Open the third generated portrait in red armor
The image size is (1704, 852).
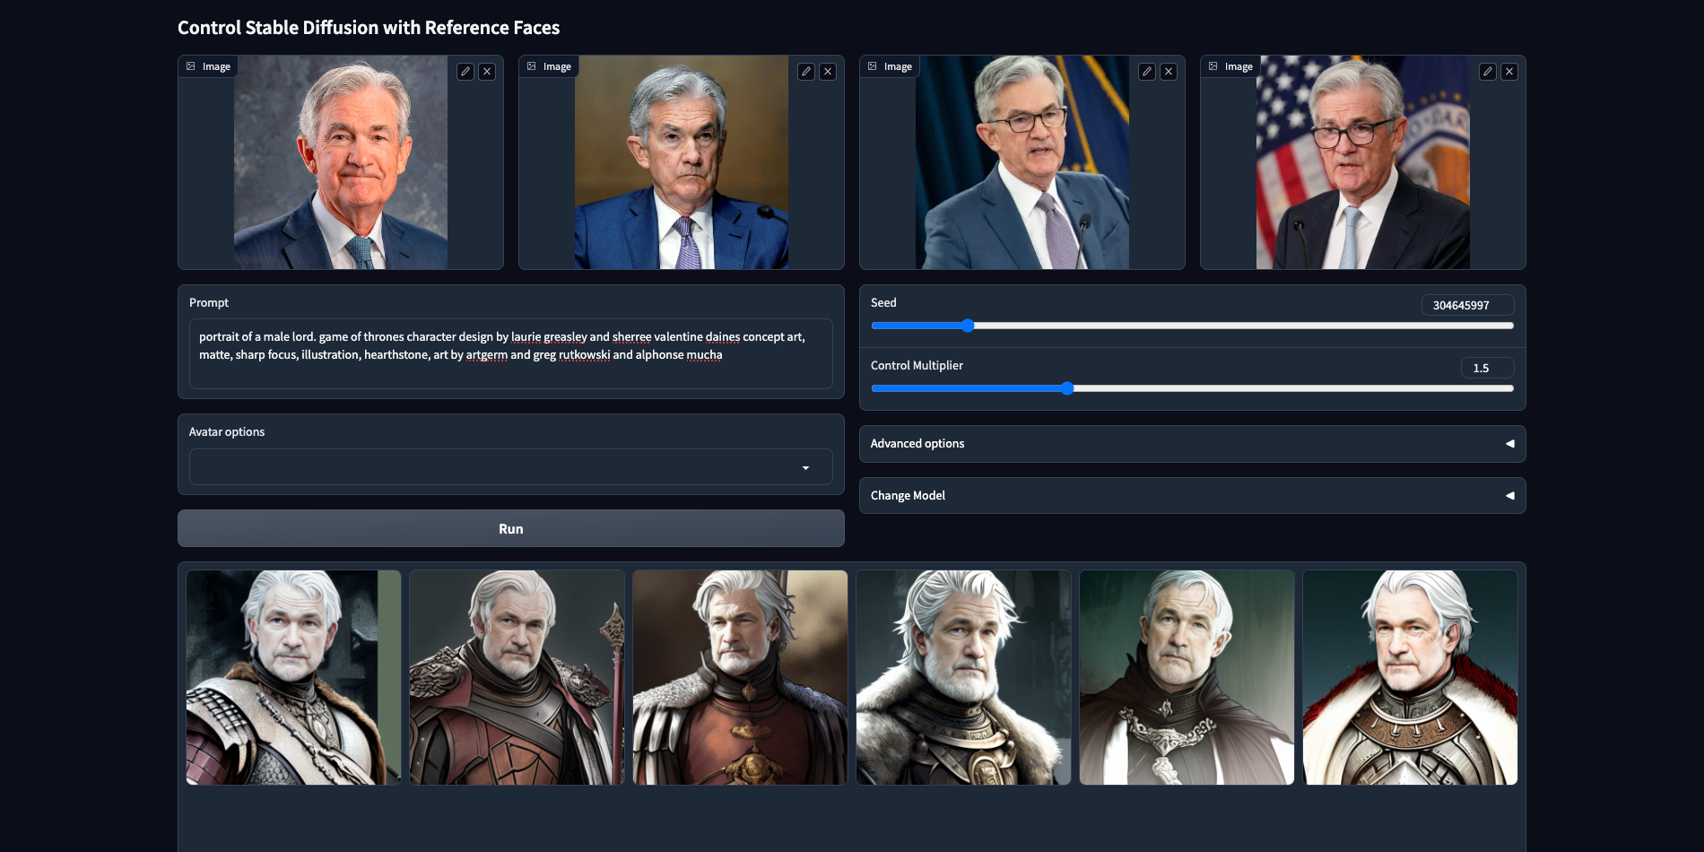pos(741,678)
